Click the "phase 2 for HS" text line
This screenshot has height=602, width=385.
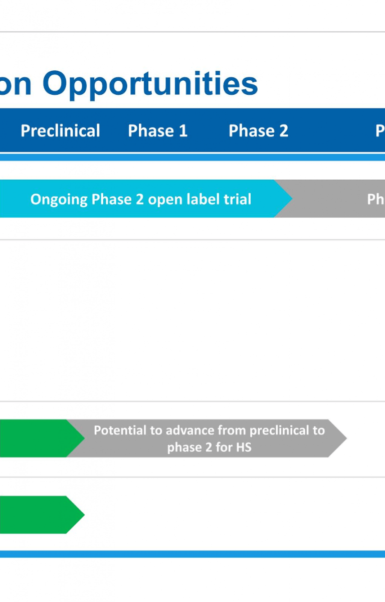[x=209, y=447]
